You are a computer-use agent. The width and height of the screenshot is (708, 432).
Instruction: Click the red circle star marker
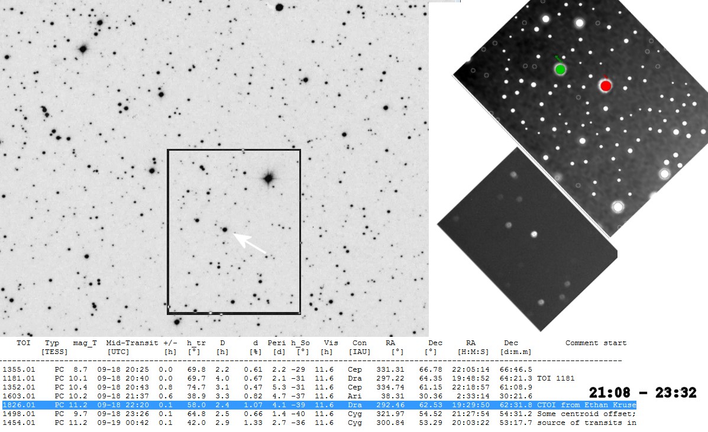coord(605,86)
